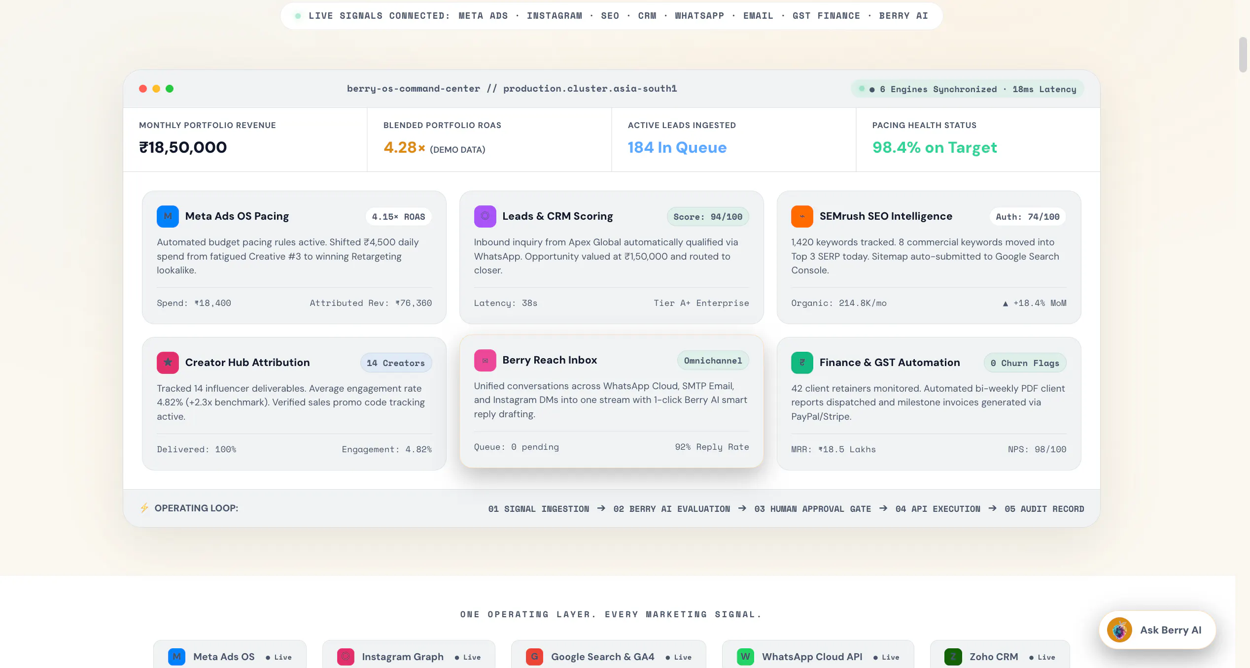Click the live signals green status dot
The width and height of the screenshot is (1250, 668).
coord(298,16)
